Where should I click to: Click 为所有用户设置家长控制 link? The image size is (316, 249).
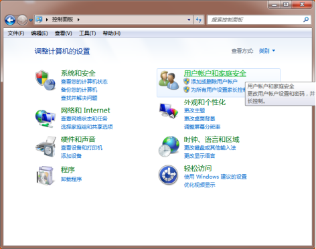[x=218, y=90]
